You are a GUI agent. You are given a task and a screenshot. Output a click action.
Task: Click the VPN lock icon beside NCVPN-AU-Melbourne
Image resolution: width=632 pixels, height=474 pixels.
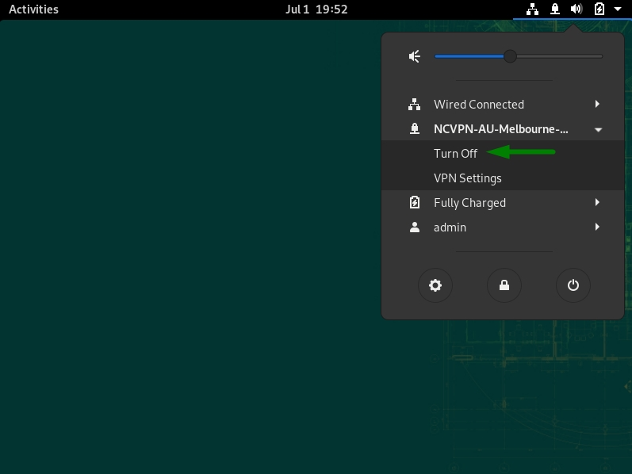coord(415,129)
